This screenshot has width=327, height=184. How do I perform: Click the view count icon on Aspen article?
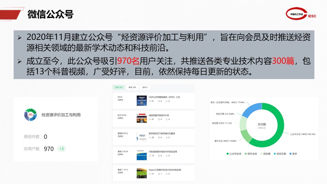click(150, 174)
